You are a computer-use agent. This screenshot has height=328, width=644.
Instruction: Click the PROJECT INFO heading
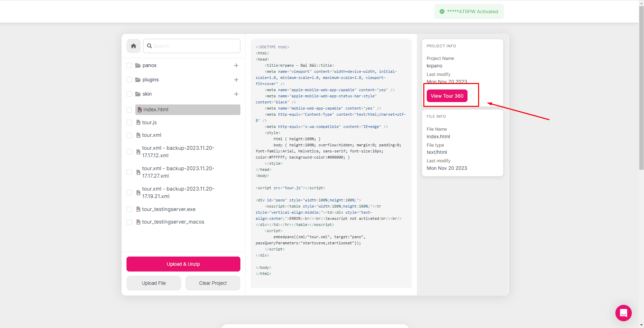coord(441,46)
